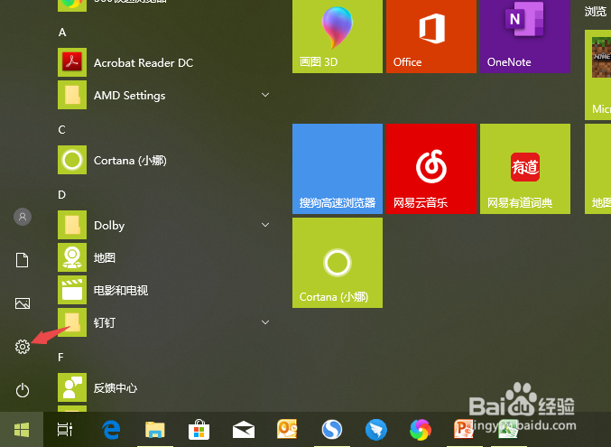The height and width of the screenshot is (447, 611).
Task: Open the colorful pinwheel taskbar app
Action: tap(421, 430)
